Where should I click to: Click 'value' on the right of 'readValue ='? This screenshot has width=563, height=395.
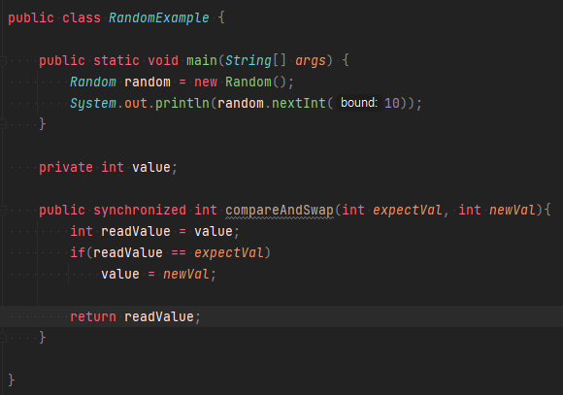(214, 231)
